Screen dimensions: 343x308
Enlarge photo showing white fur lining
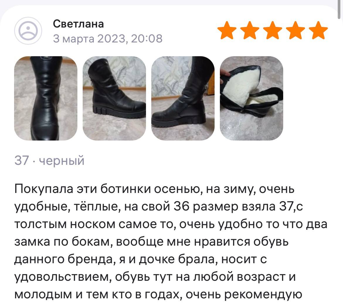[x=252, y=98]
